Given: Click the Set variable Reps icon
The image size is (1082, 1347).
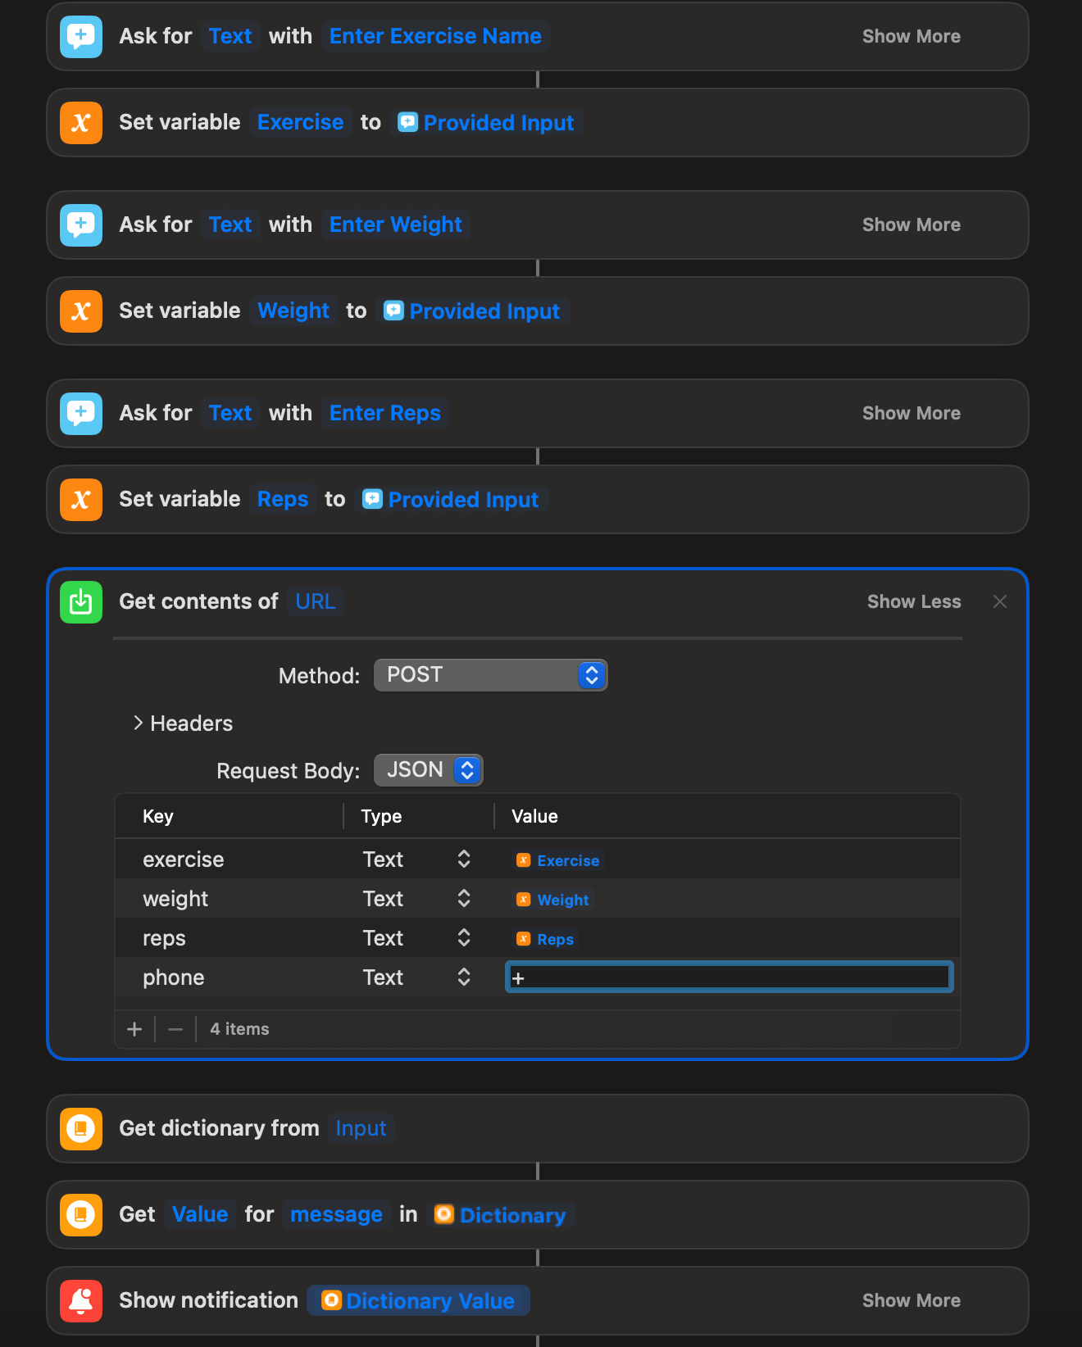Looking at the screenshot, I should coord(81,500).
